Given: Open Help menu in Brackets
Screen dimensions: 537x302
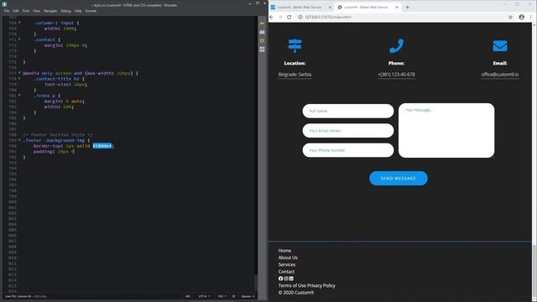Looking at the screenshot, I should [78, 11].
